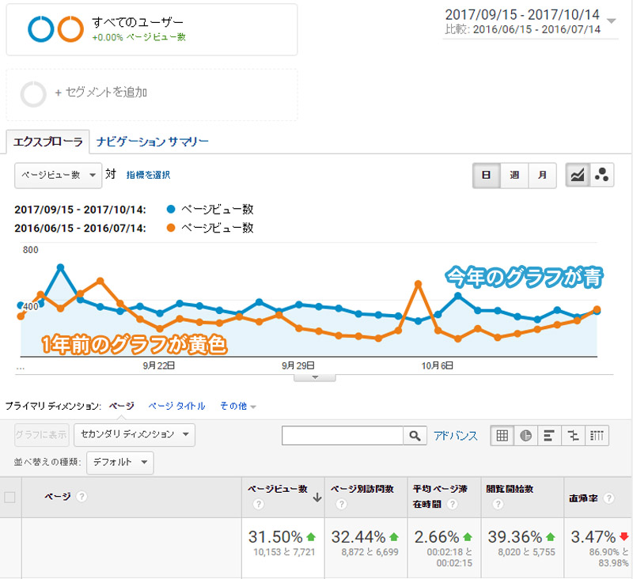Click help icon next to 直帰率 column
Screen dimensions: 633x579
pyautogui.click(x=608, y=499)
